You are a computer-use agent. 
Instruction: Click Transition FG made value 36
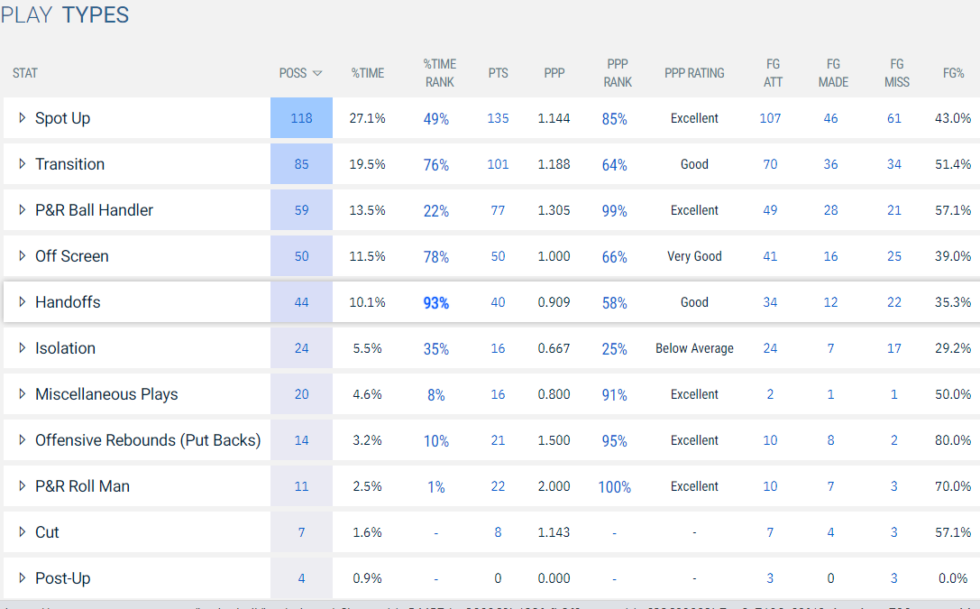830,164
